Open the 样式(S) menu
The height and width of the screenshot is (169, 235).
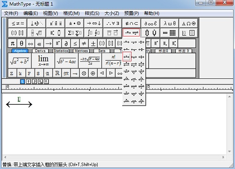[x=92, y=13]
